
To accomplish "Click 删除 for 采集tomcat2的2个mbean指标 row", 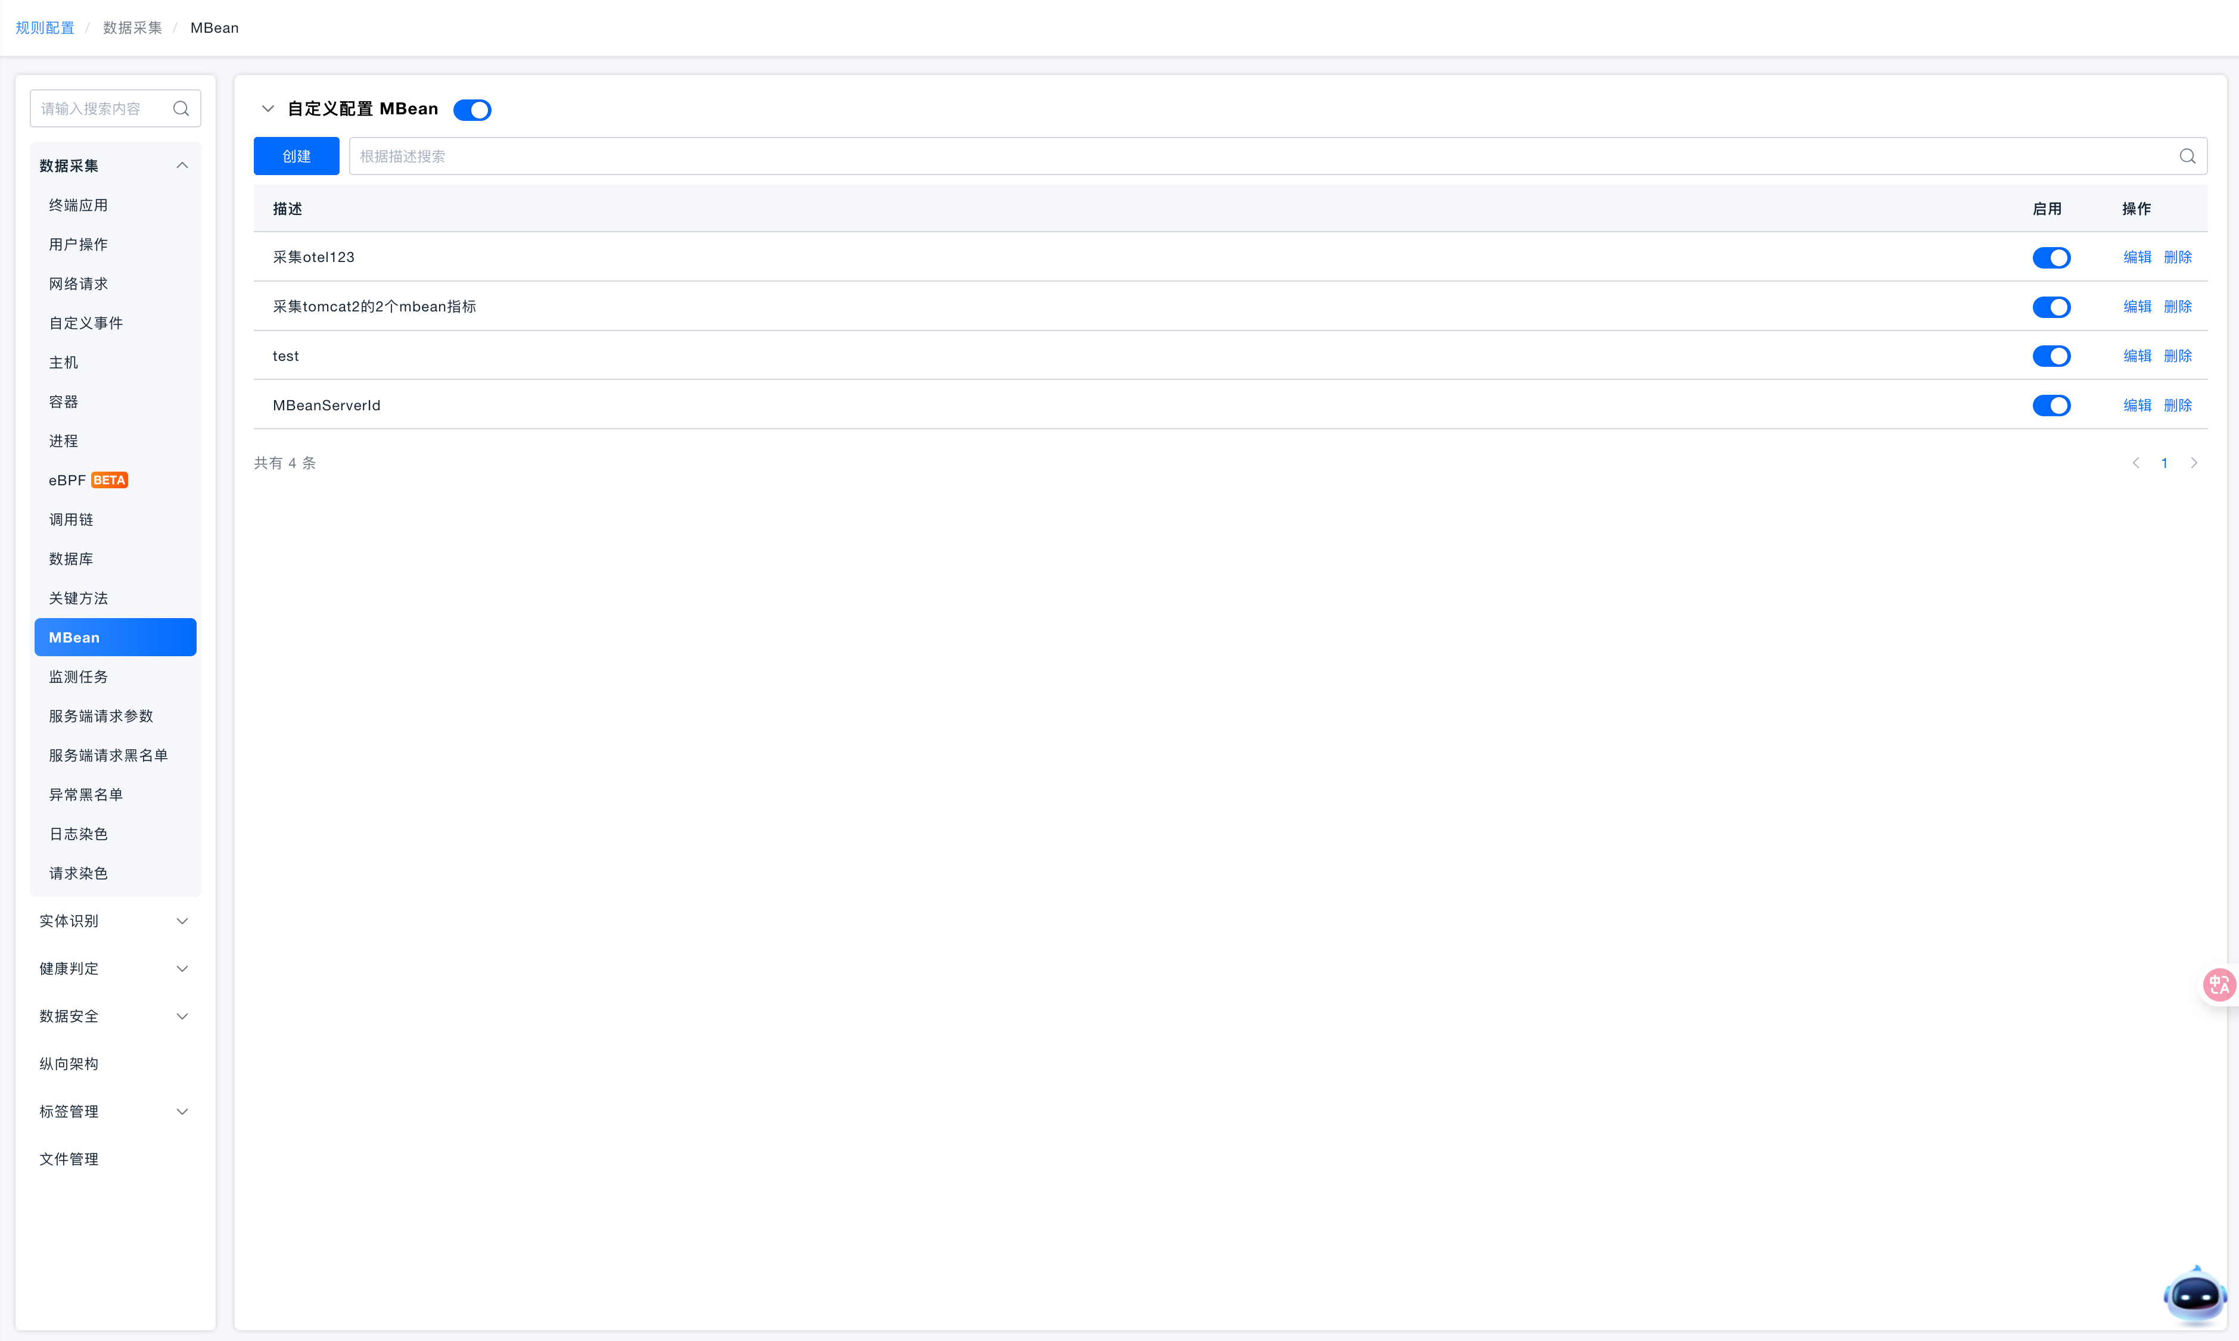I will (2178, 306).
